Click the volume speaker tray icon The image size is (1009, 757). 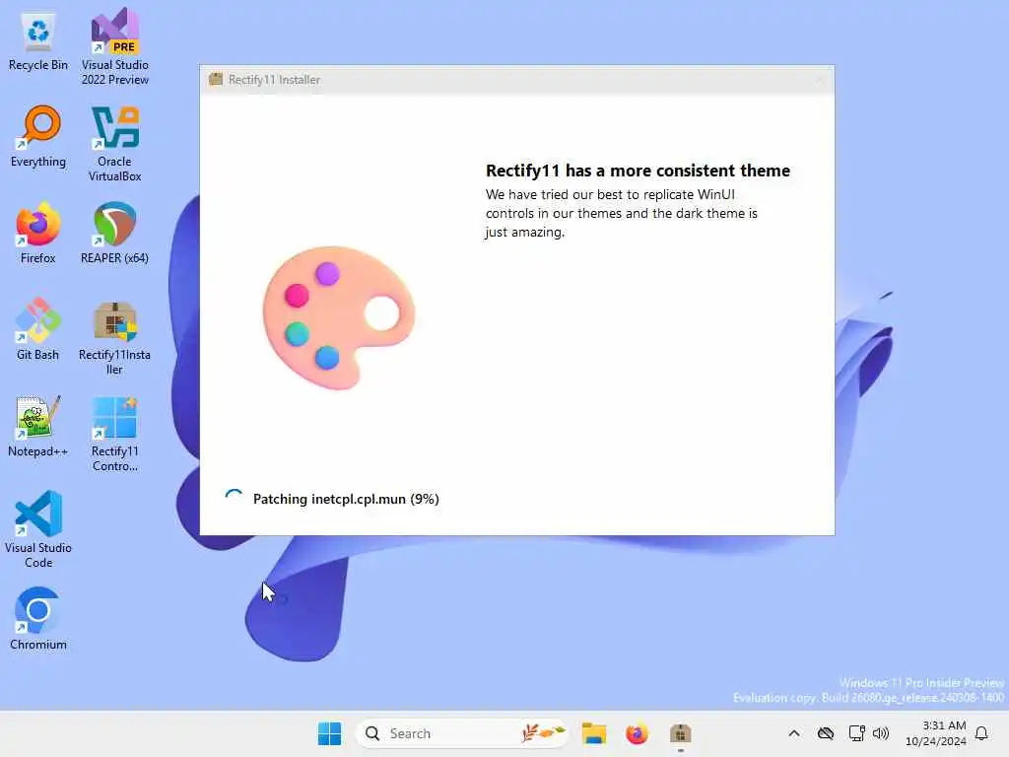tap(880, 733)
